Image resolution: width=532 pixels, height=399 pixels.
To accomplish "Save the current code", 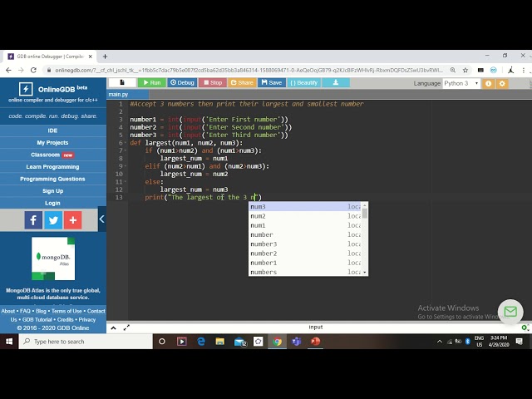I will (272, 82).
